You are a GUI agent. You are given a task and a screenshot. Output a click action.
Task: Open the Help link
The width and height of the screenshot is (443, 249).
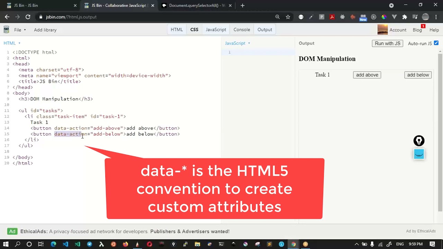pyautogui.click(x=434, y=30)
